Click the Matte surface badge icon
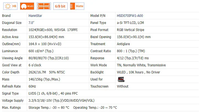Screen dimensions: 200x112 click(77, 6)
